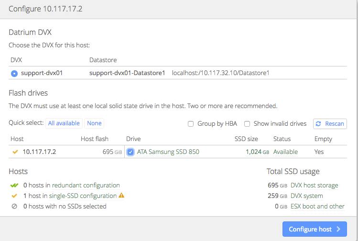Open the single-SSD configuration link

coord(84,196)
